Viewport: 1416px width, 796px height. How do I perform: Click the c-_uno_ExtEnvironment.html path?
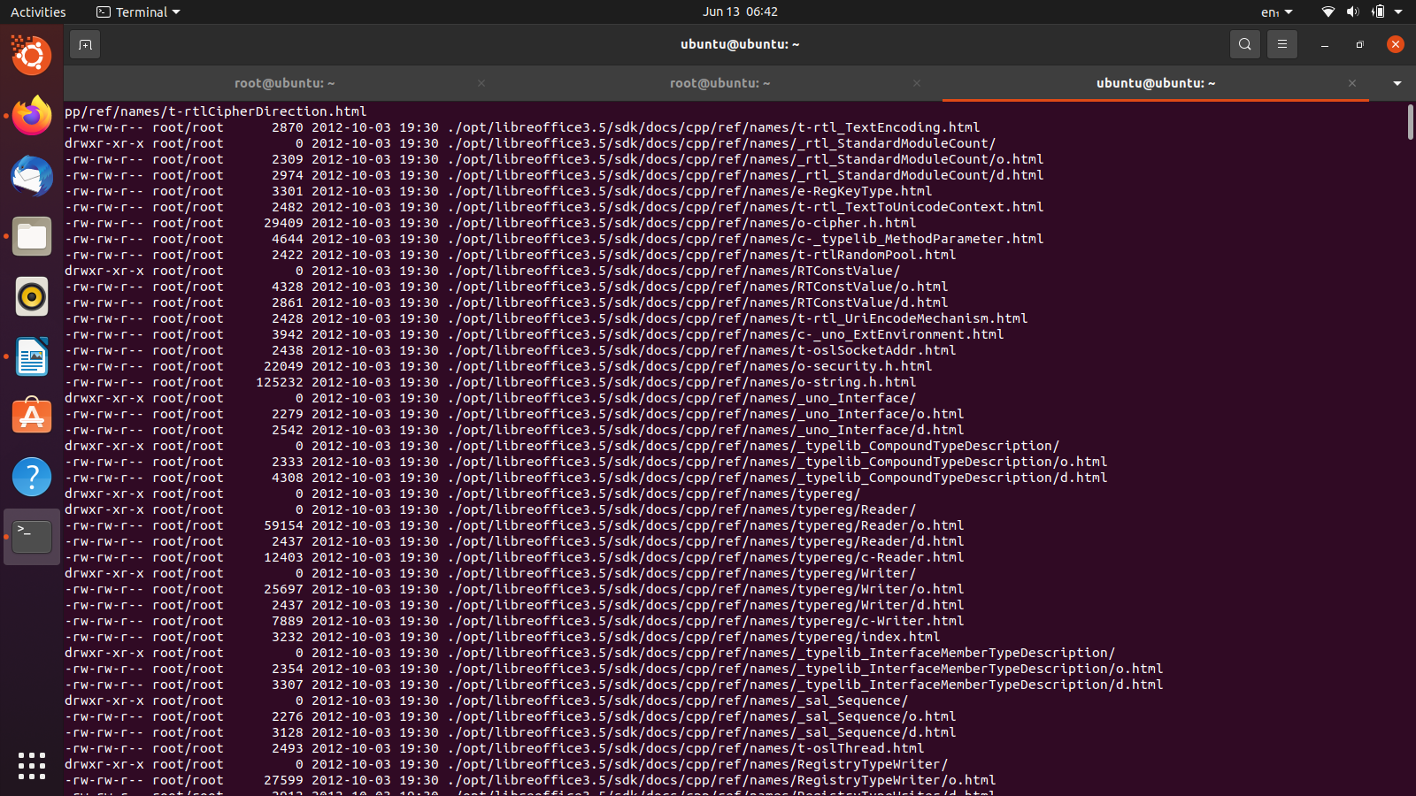[x=726, y=334]
